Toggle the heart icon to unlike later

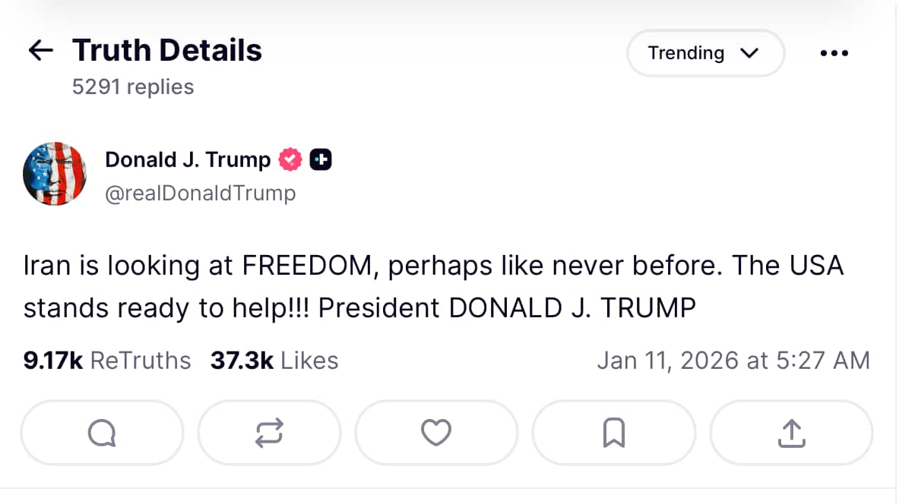(x=436, y=433)
